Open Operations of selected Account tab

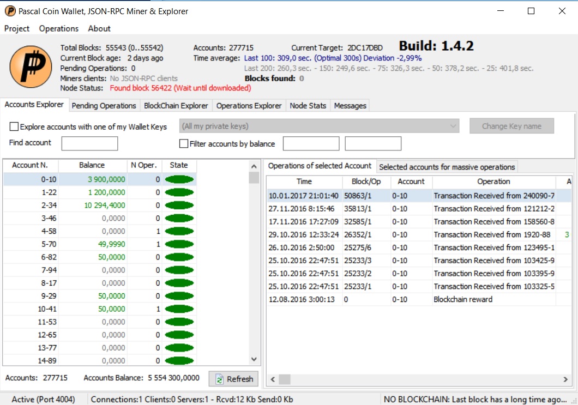click(x=320, y=166)
